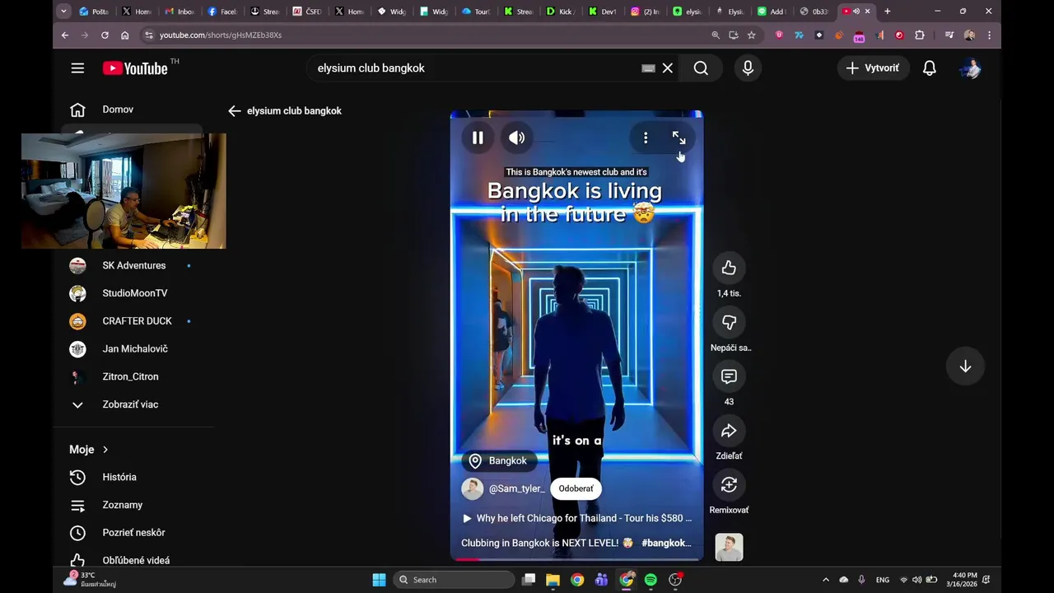Viewport: 1054px width, 593px height.
Task: Open @Sam_tyler_ channel avatar
Action: coord(473,488)
